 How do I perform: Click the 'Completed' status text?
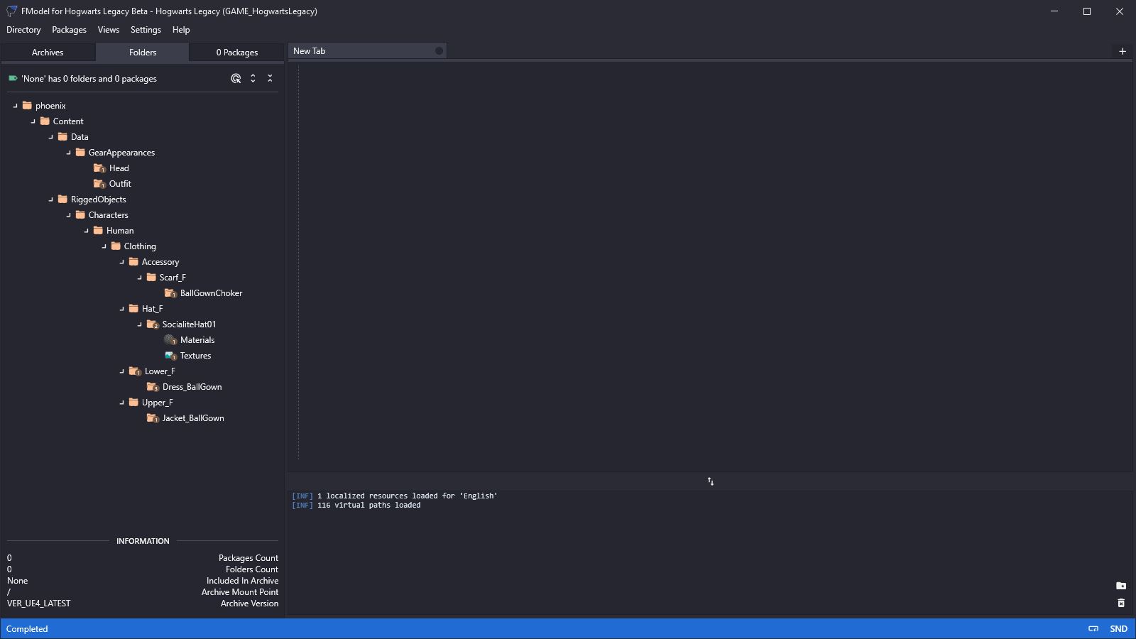pyautogui.click(x=27, y=629)
